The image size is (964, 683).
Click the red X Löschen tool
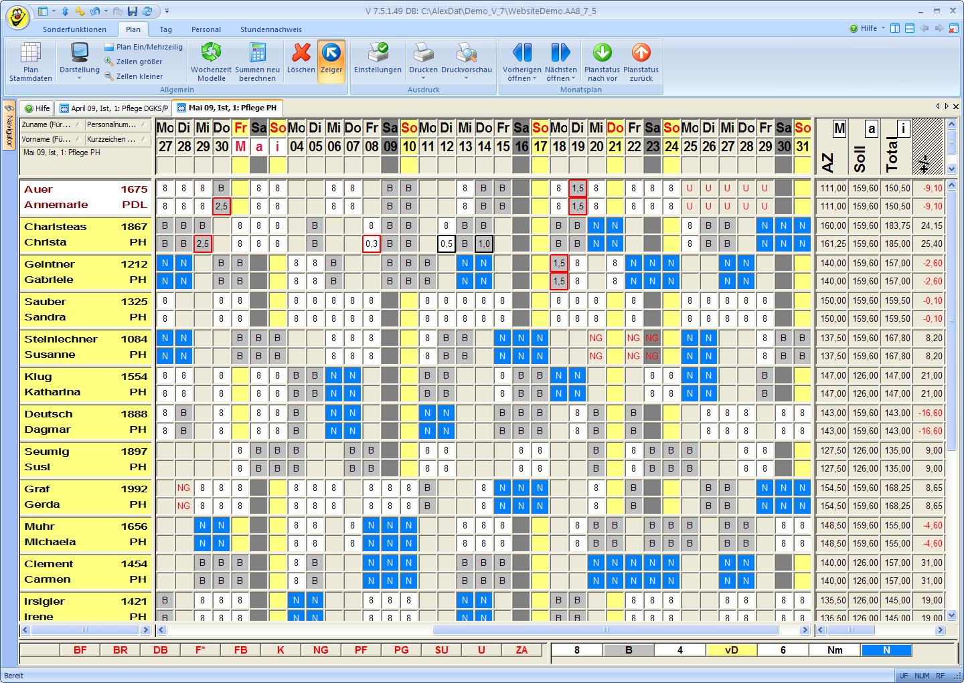pos(301,59)
